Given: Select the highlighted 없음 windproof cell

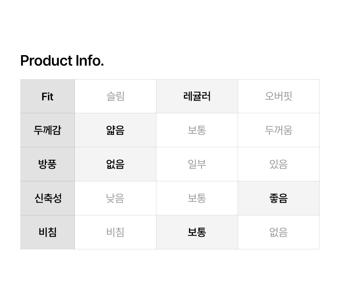Looking at the screenshot, I should pyautogui.click(x=115, y=164).
